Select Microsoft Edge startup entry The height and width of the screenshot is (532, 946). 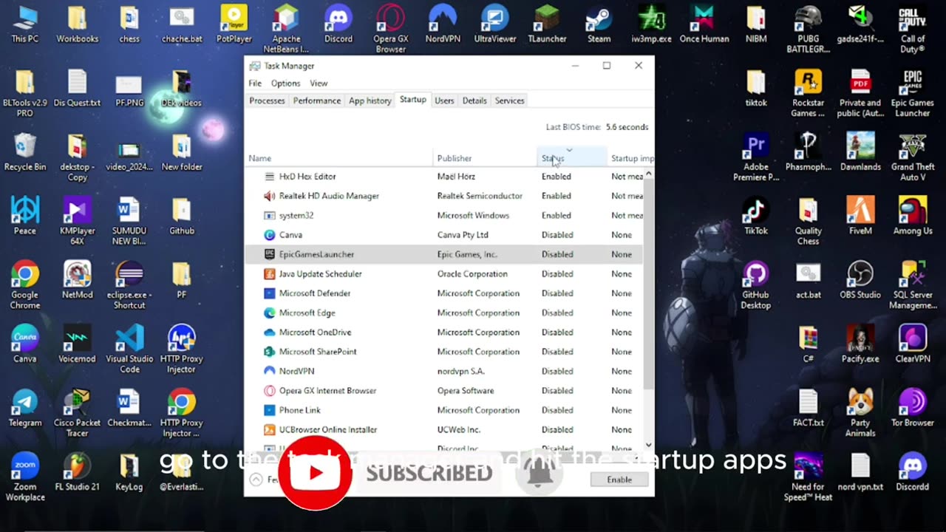tap(444, 313)
